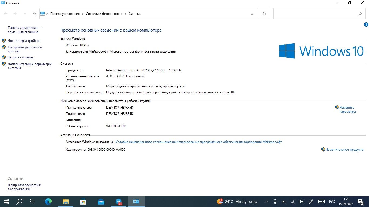Open recent locations dropdown arrow

[x=25, y=14]
